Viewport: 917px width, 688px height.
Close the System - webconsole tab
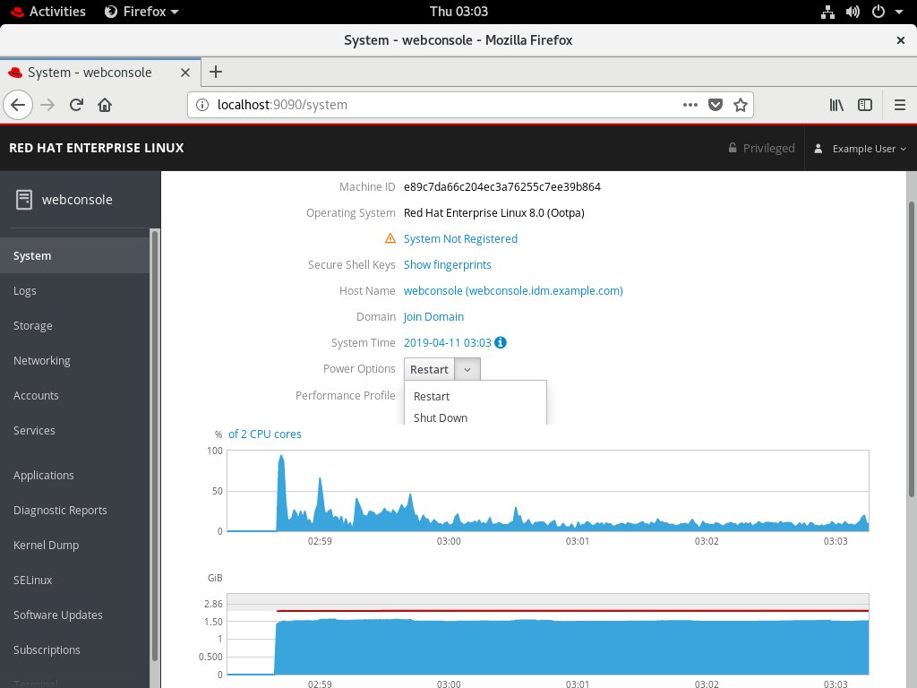click(185, 73)
